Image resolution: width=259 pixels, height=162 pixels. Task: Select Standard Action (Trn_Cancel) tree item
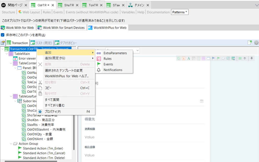click(x=44, y=153)
